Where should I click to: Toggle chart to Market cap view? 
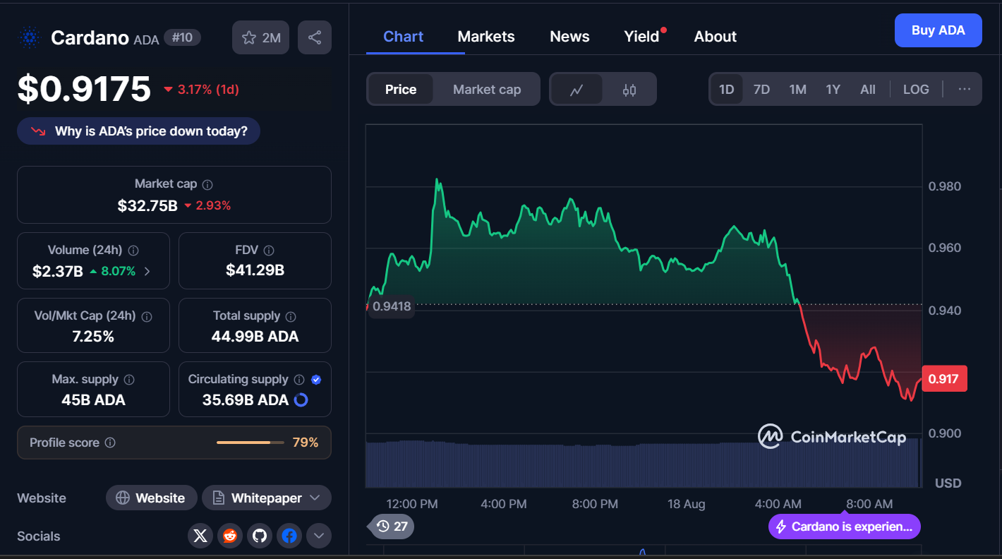click(x=487, y=90)
